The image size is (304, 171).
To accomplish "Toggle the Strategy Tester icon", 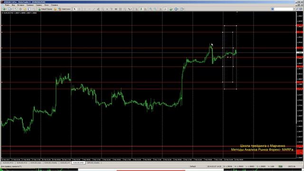I will [x=34, y=9].
